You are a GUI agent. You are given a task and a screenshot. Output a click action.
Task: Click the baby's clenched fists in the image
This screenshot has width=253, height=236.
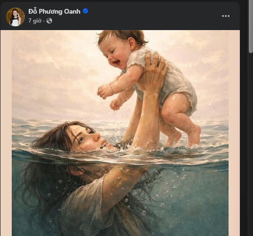[x=110, y=97]
